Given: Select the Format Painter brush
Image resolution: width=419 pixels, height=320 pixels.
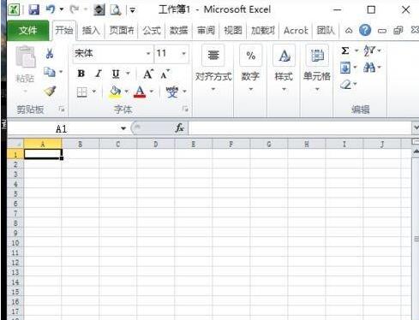Looking at the screenshot, I should click(x=50, y=92).
